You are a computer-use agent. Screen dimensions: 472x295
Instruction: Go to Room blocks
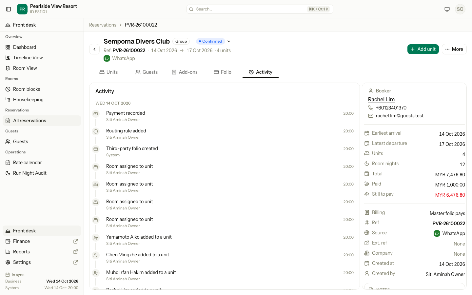pyautogui.click(x=42, y=89)
